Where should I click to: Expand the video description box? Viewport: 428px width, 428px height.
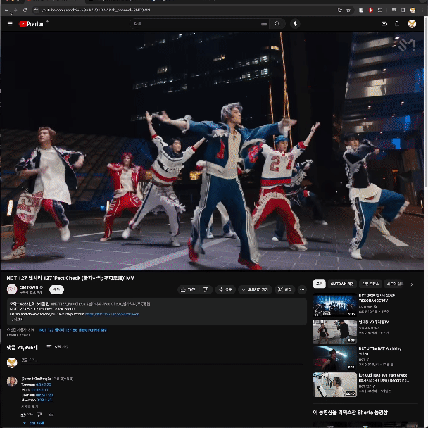157,311
